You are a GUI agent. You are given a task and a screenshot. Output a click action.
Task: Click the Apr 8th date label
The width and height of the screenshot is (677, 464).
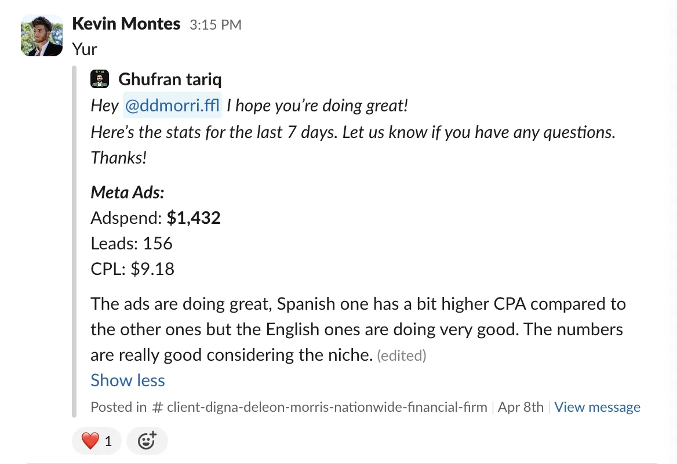point(521,407)
